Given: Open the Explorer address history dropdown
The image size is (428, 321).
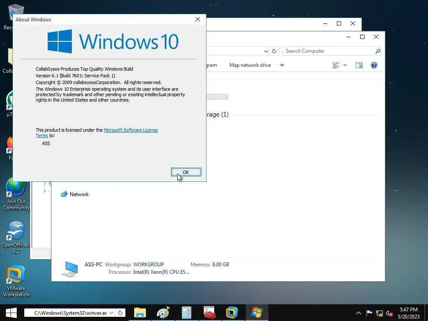Looking at the screenshot, I should [x=266, y=51].
